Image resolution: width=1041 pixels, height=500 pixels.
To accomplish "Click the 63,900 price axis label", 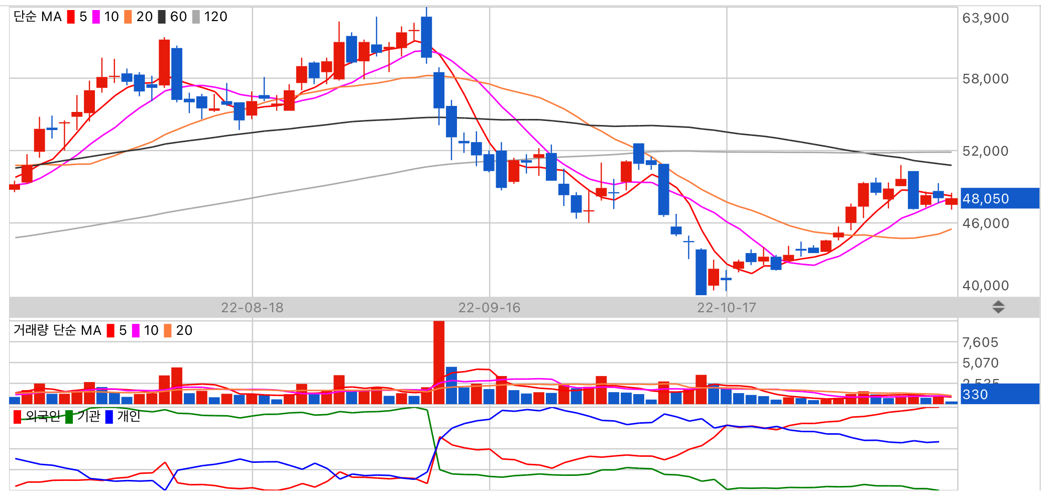I will [985, 18].
